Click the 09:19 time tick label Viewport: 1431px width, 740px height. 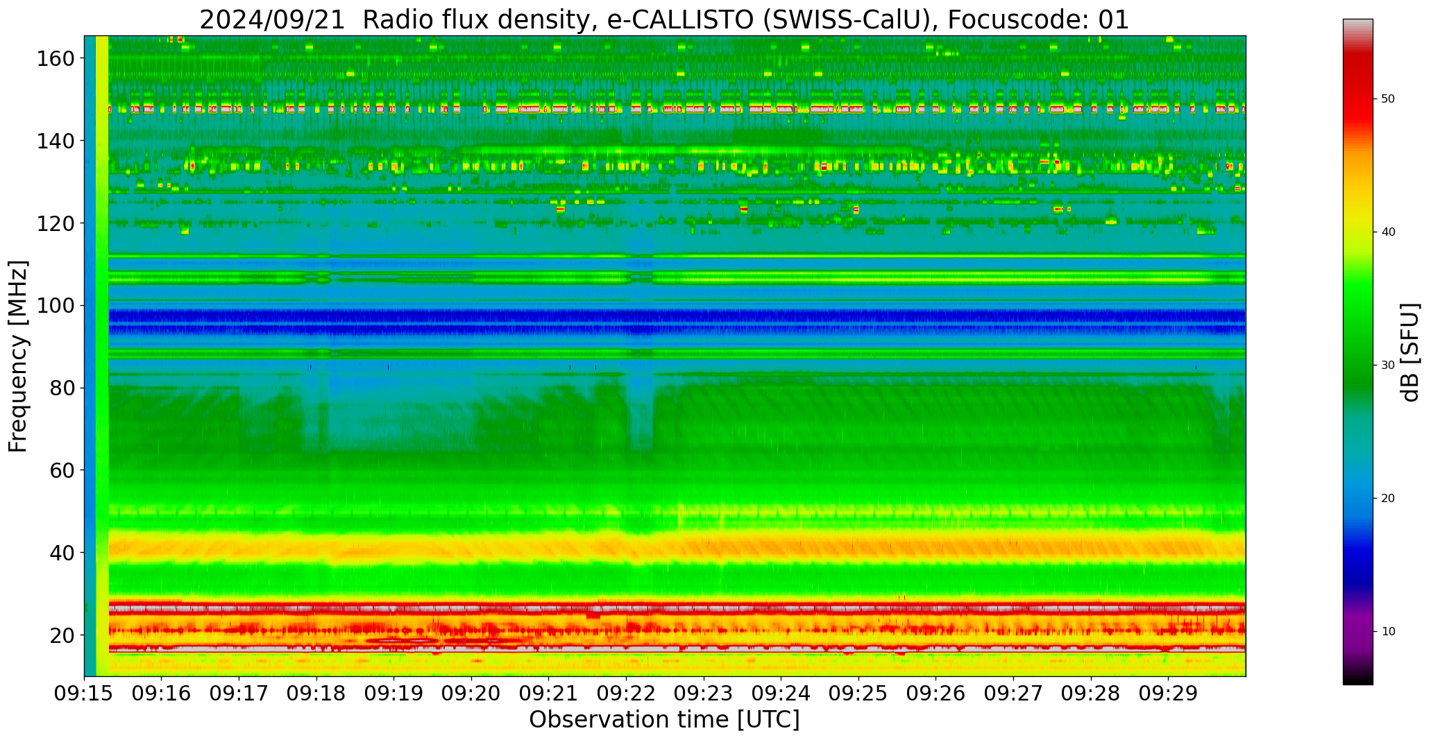394,694
